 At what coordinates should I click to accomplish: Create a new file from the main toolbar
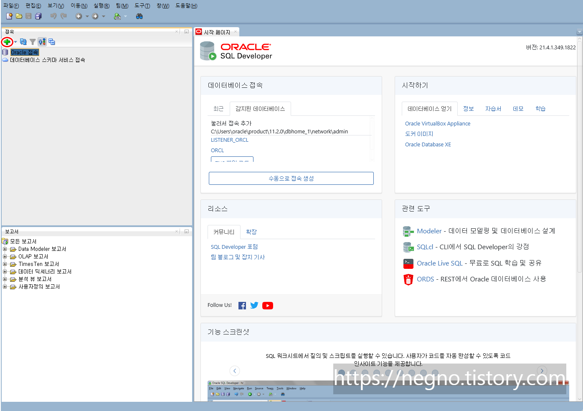[x=9, y=16]
